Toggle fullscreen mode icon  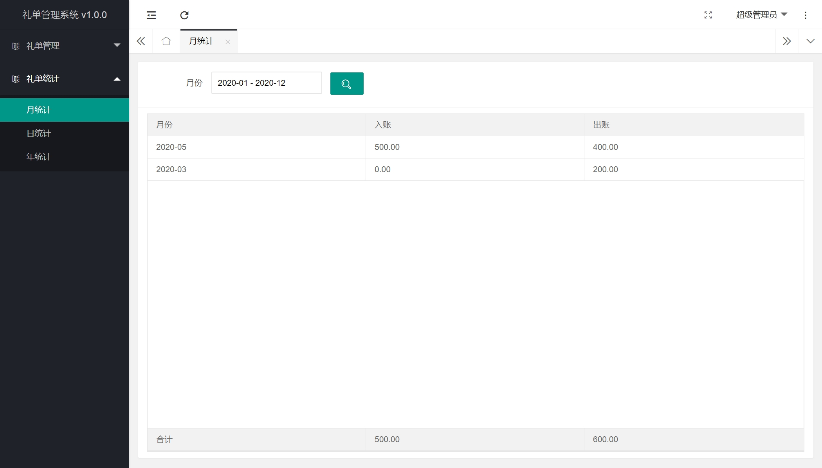coord(708,15)
